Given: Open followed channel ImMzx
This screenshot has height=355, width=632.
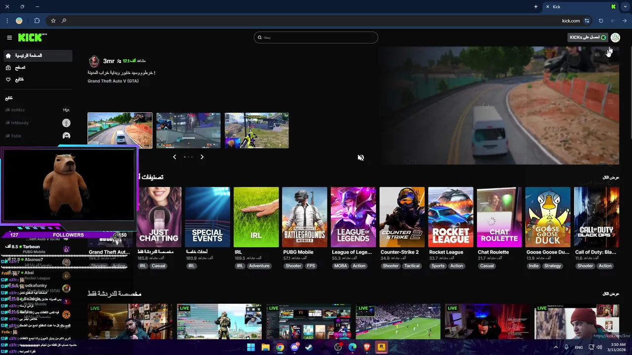Looking at the screenshot, I should click(x=38, y=110).
